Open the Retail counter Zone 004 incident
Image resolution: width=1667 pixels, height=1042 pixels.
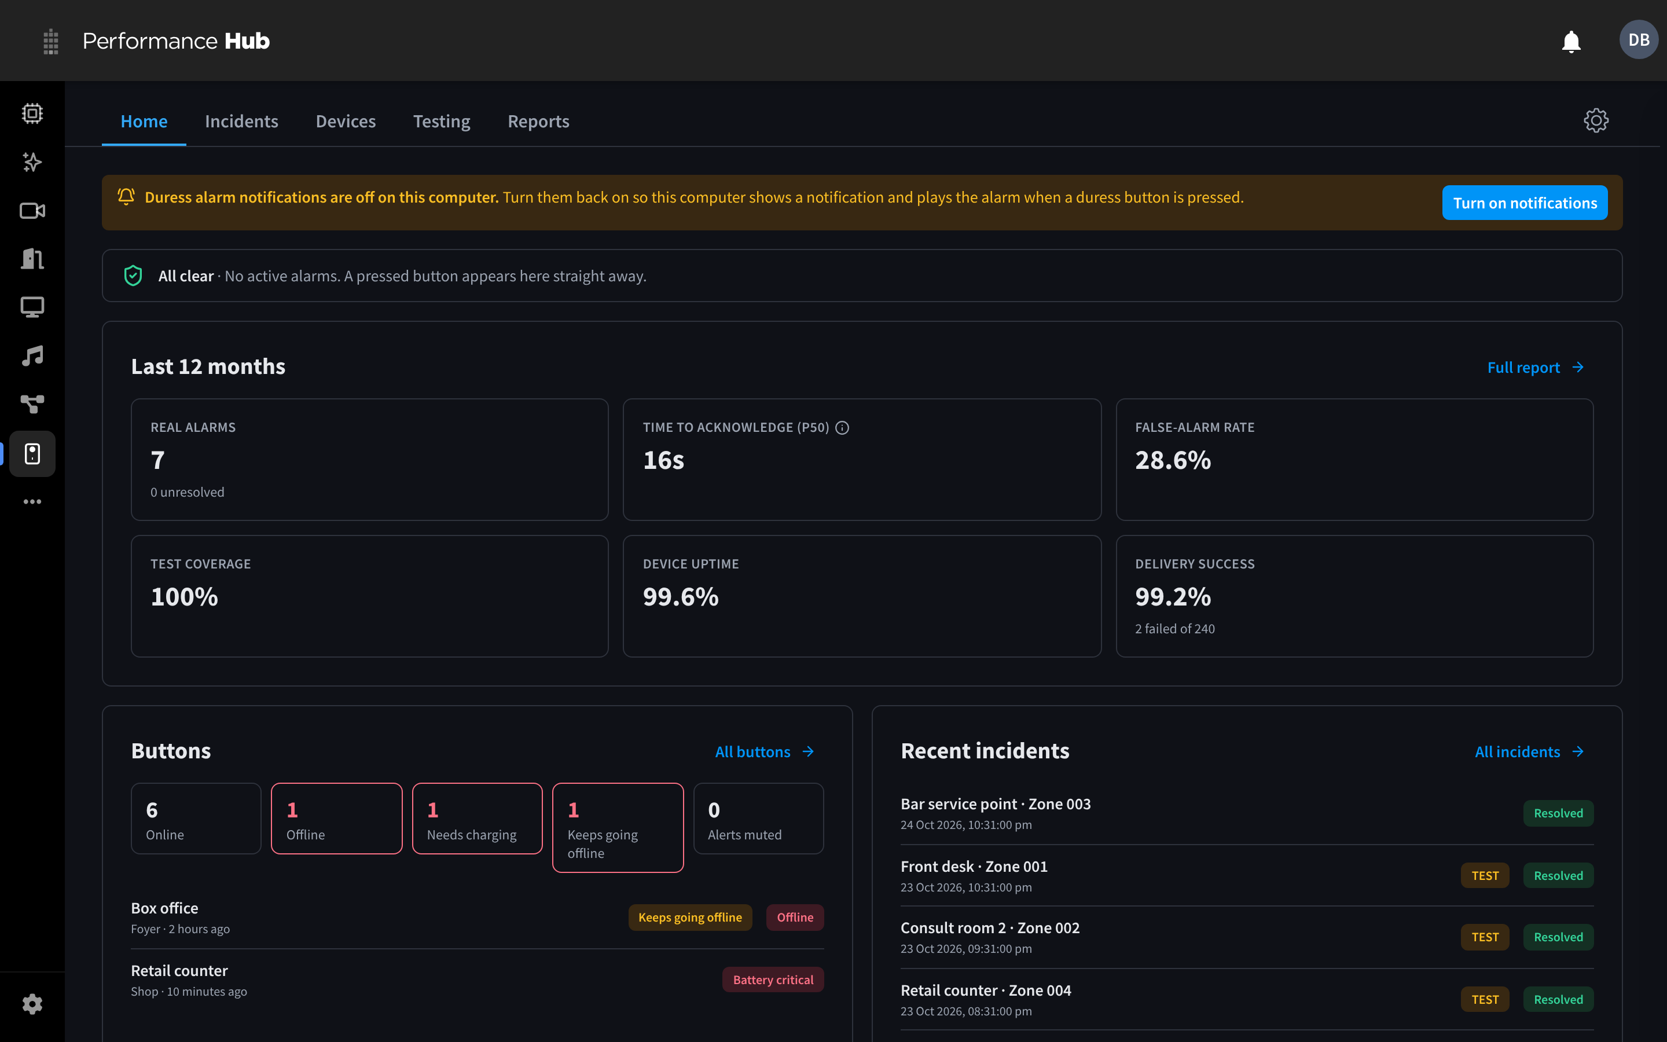[1247, 1000]
